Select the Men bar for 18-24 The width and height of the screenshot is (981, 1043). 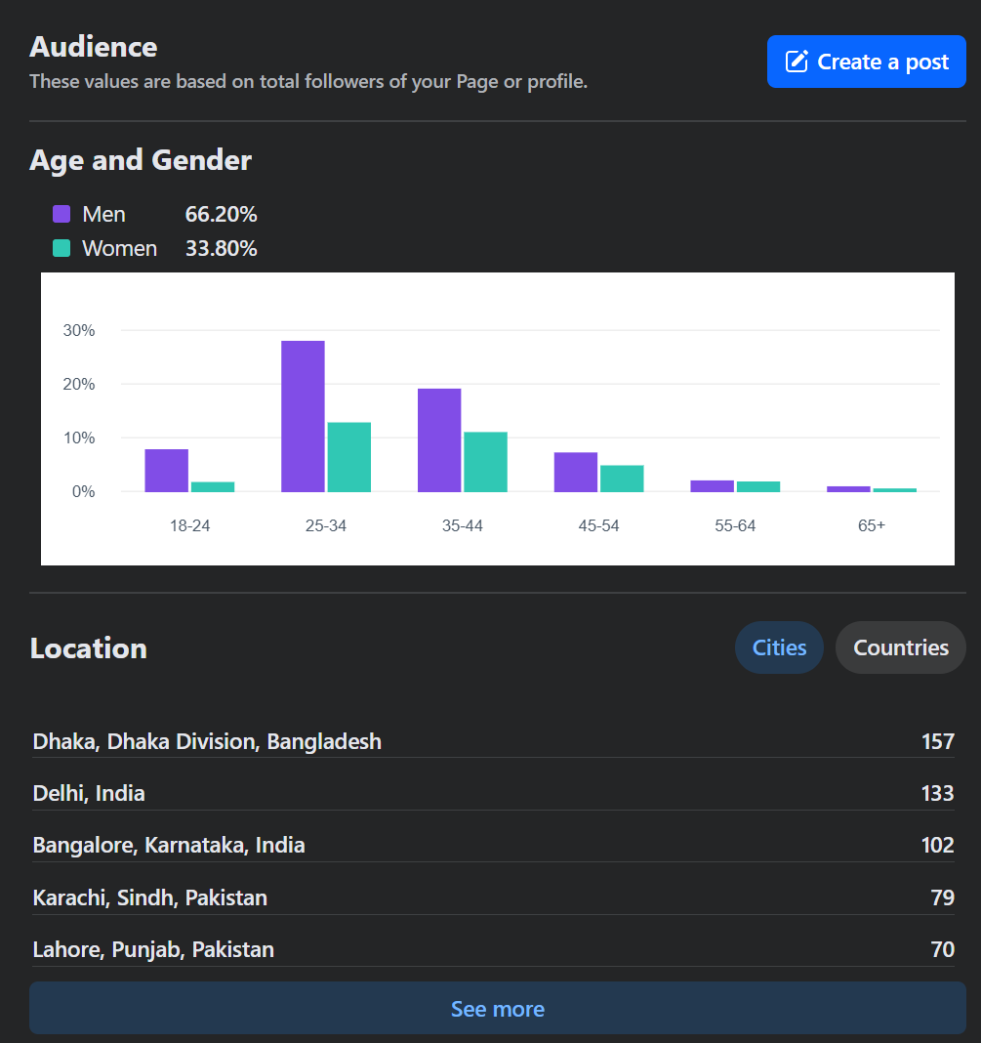pos(166,469)
